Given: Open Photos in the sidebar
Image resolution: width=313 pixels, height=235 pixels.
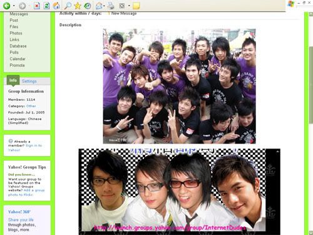Looking at the screenshot, I should 16,33.
